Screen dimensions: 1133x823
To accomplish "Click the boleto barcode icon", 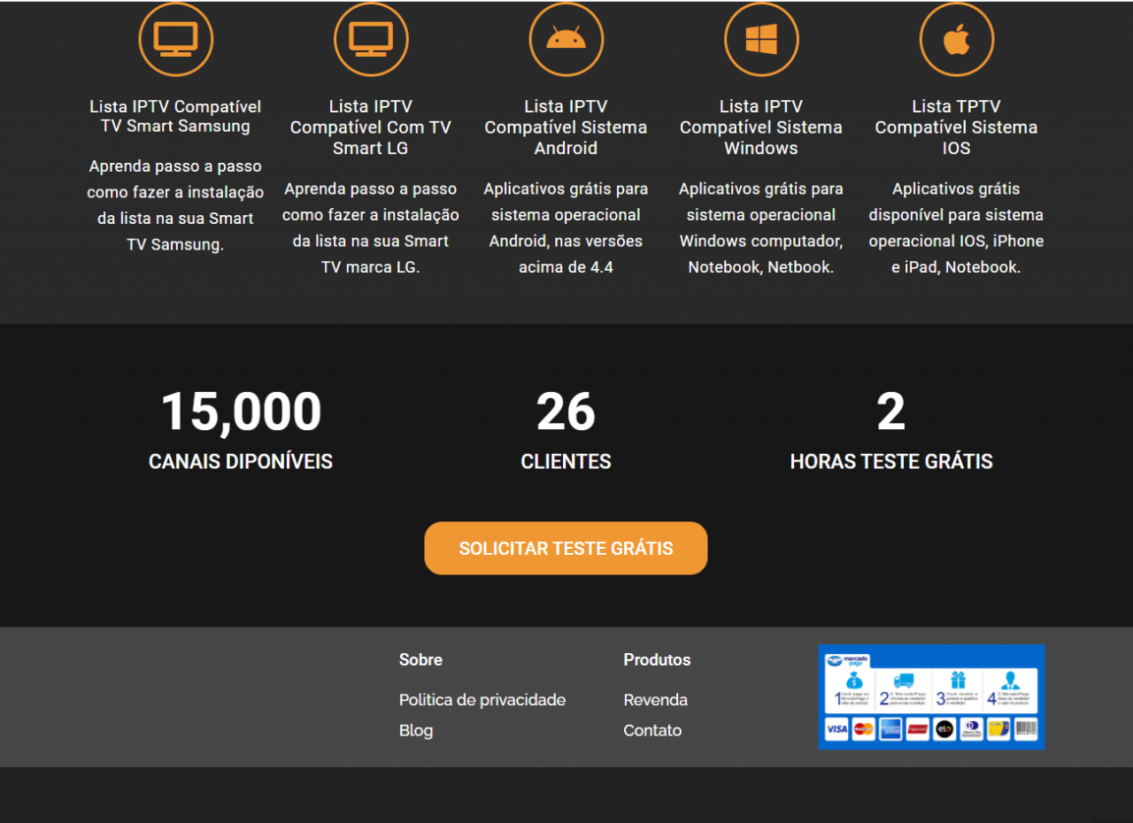I will point(1025,729).
